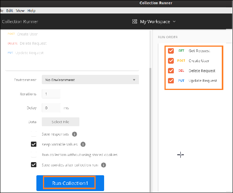Tick Run collection without using stored cookies

34,155
